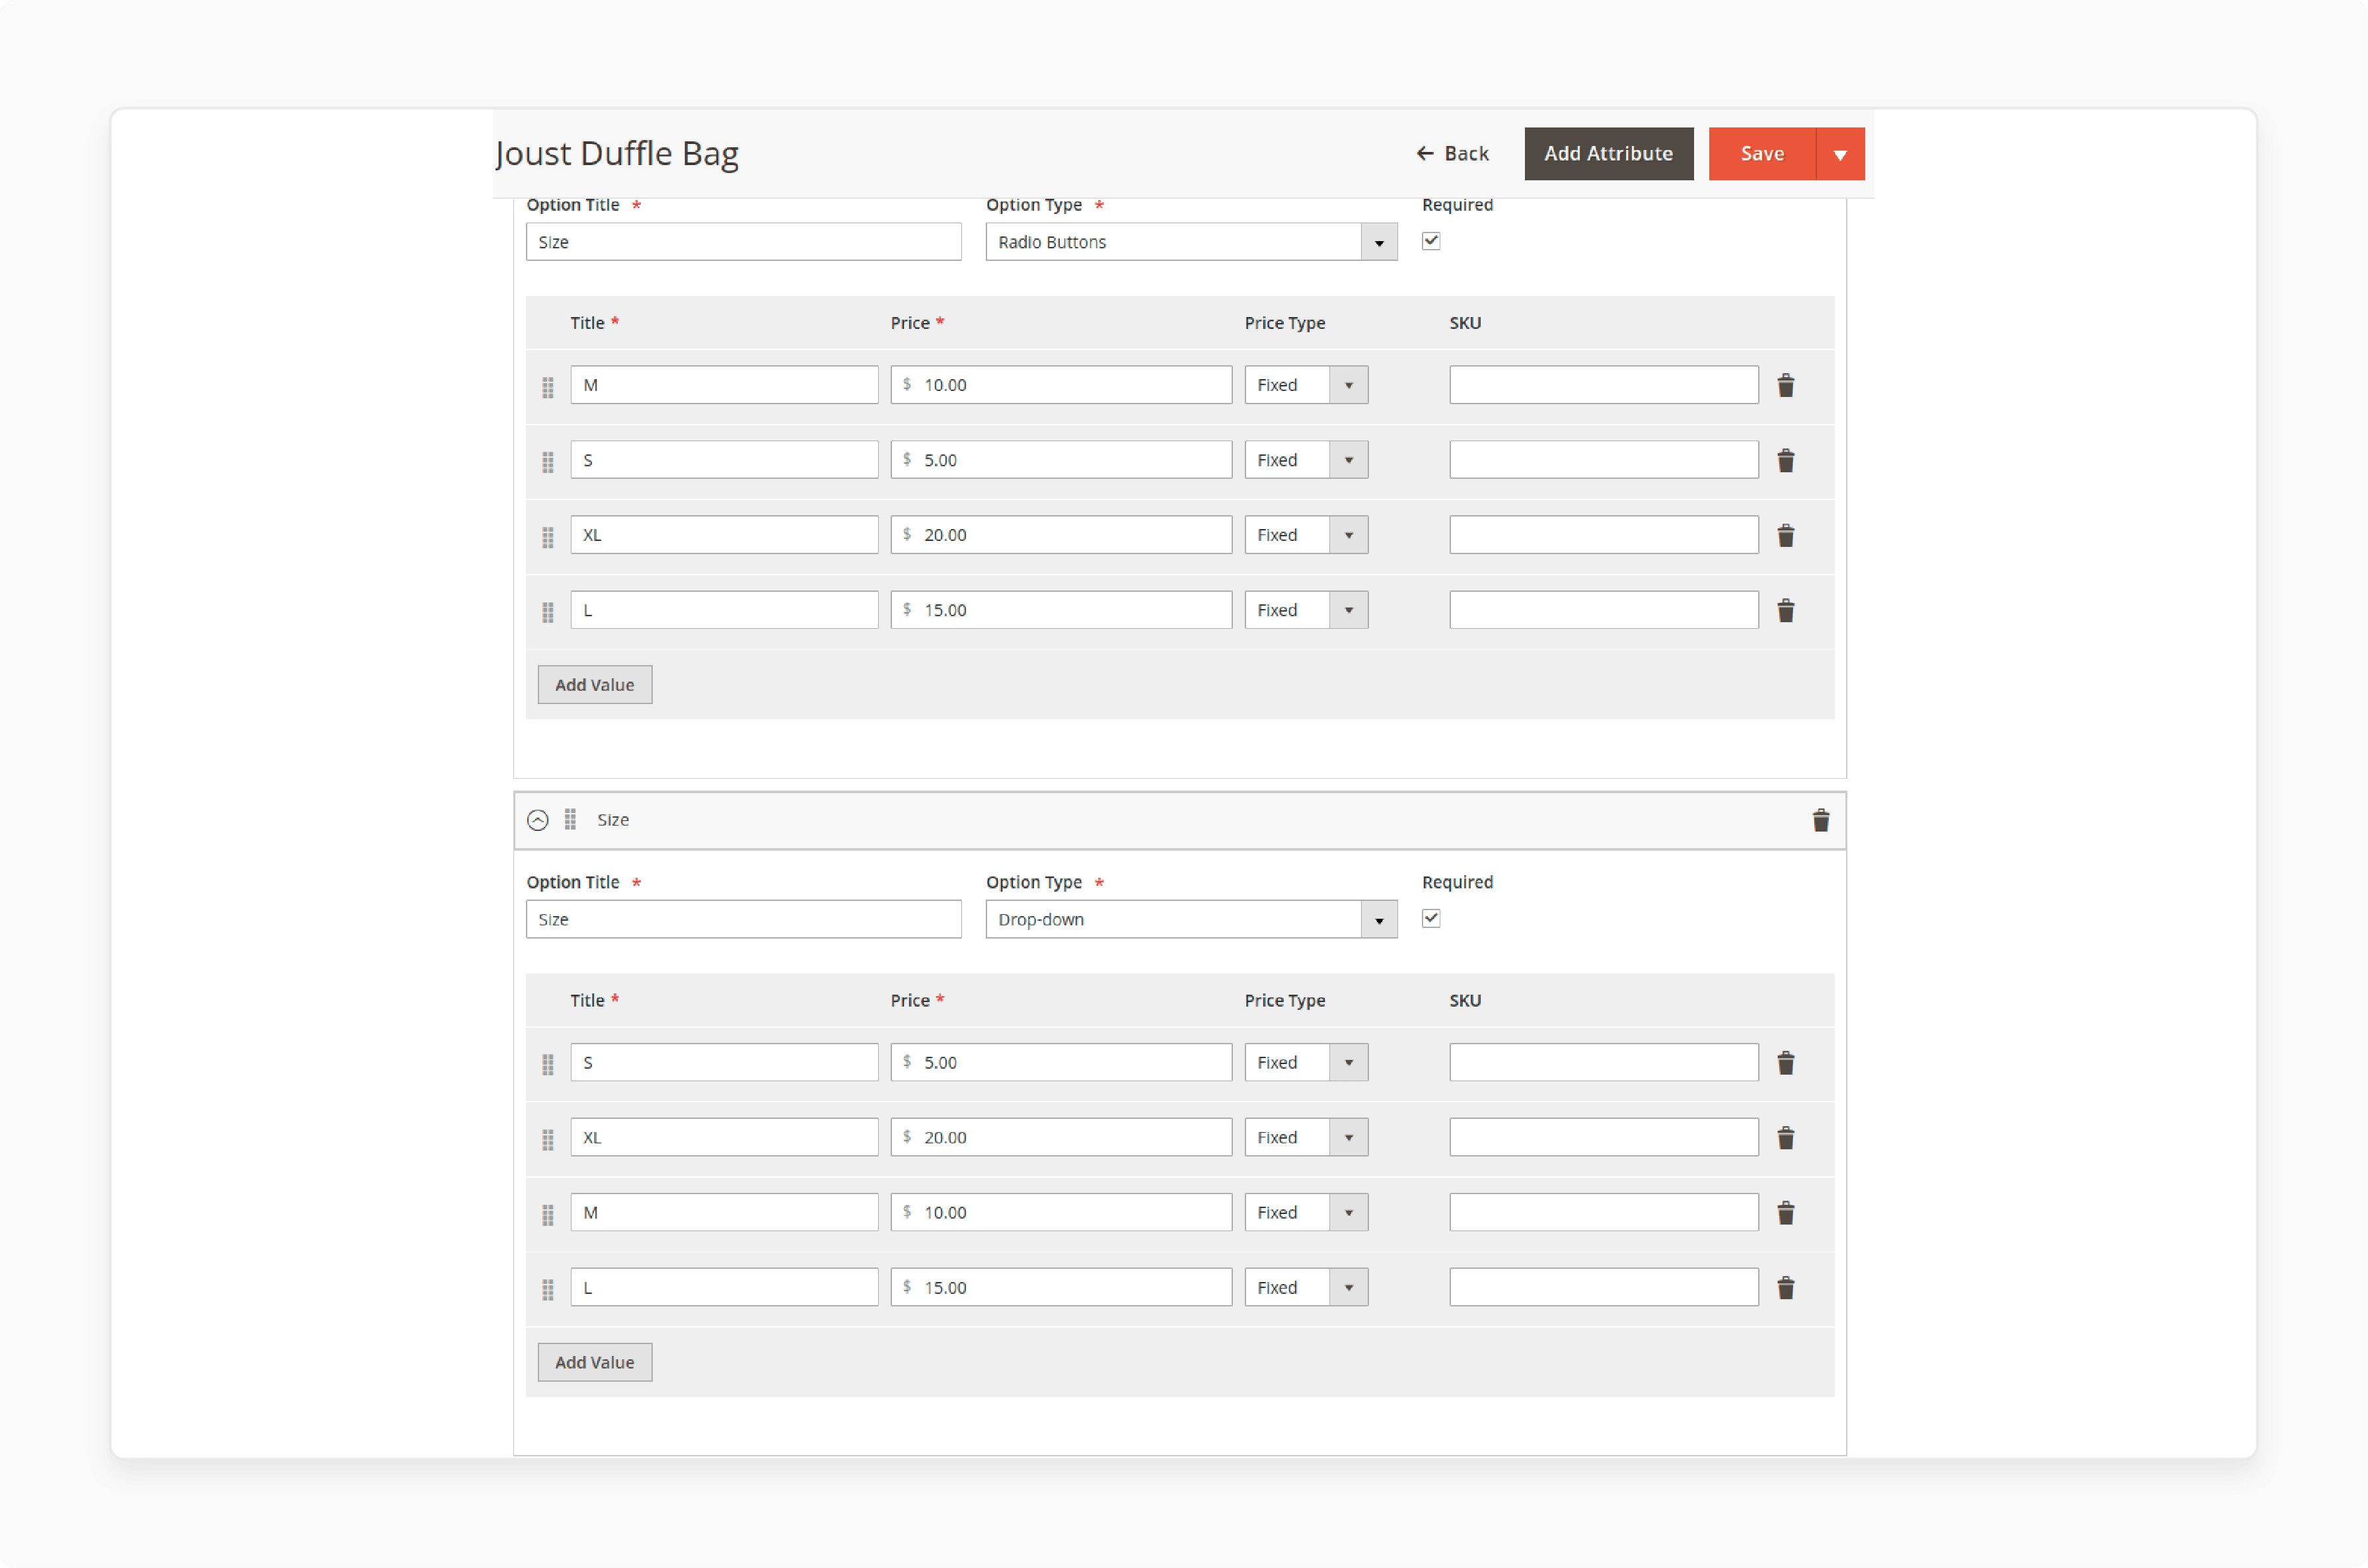Screen dimensions: 2368x1568
Task: Edit price 20.00 field in Radio Buttons option
Action: click(1062, 535)
